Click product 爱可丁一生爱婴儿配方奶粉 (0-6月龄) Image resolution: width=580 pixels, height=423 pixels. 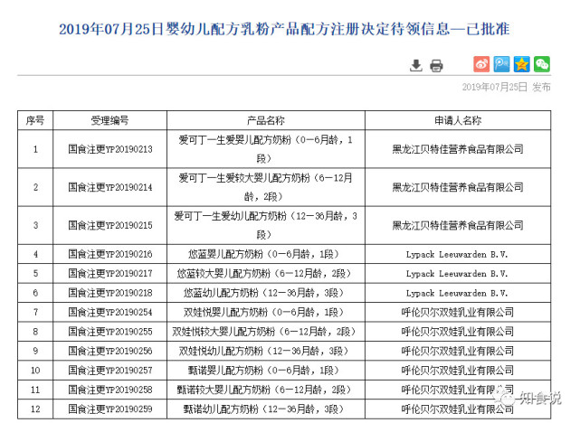click(266, 149)
